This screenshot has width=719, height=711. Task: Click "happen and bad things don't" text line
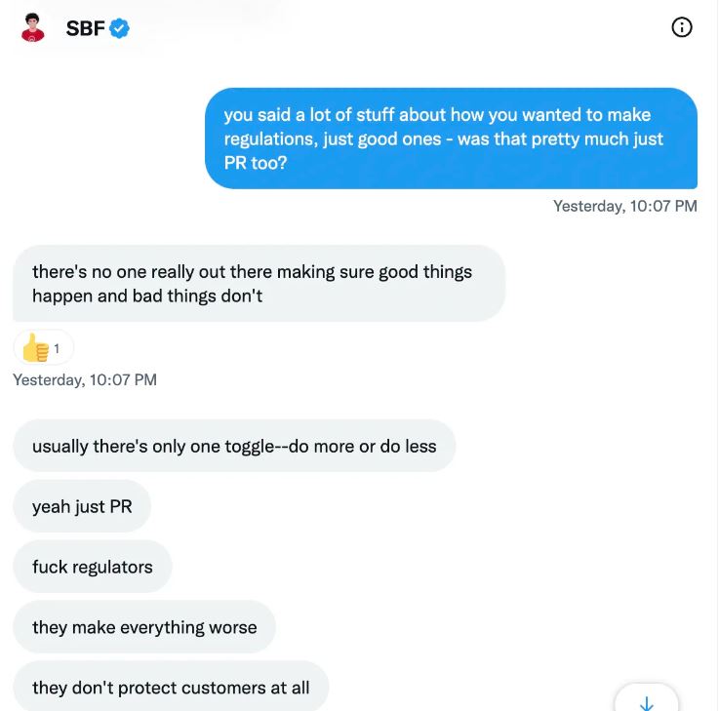(x=147, y=296)
